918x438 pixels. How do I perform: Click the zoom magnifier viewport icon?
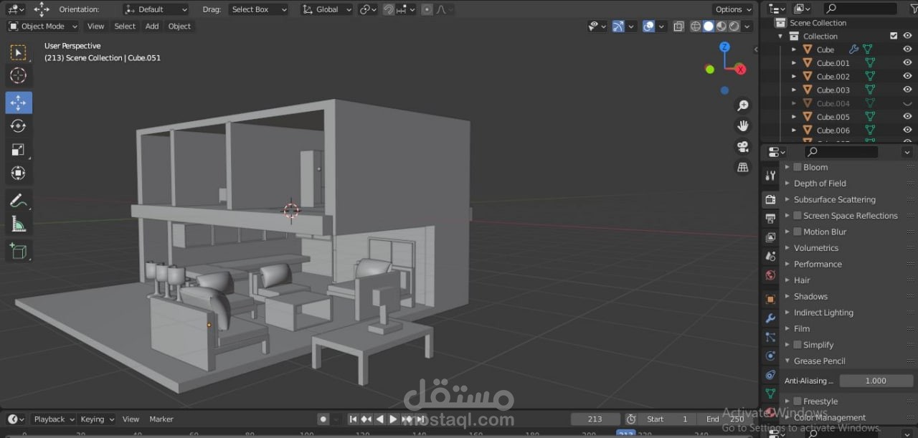tap(743, 105)
